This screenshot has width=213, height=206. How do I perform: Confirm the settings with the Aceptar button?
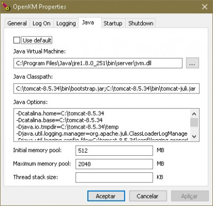point(106,196)
